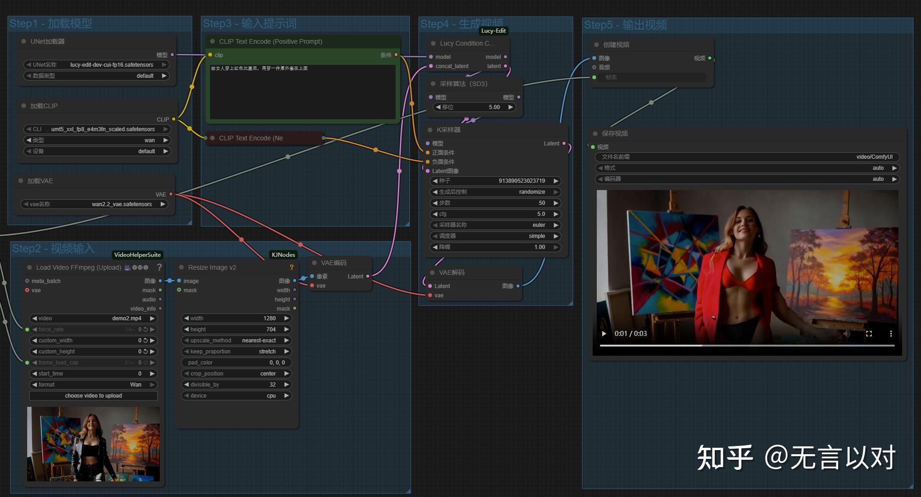The height and width of the screenshot is (497, 921).
Task: Reset custom_width value using its reset icon
Action: pyautogui.click(x=146, y=341)
